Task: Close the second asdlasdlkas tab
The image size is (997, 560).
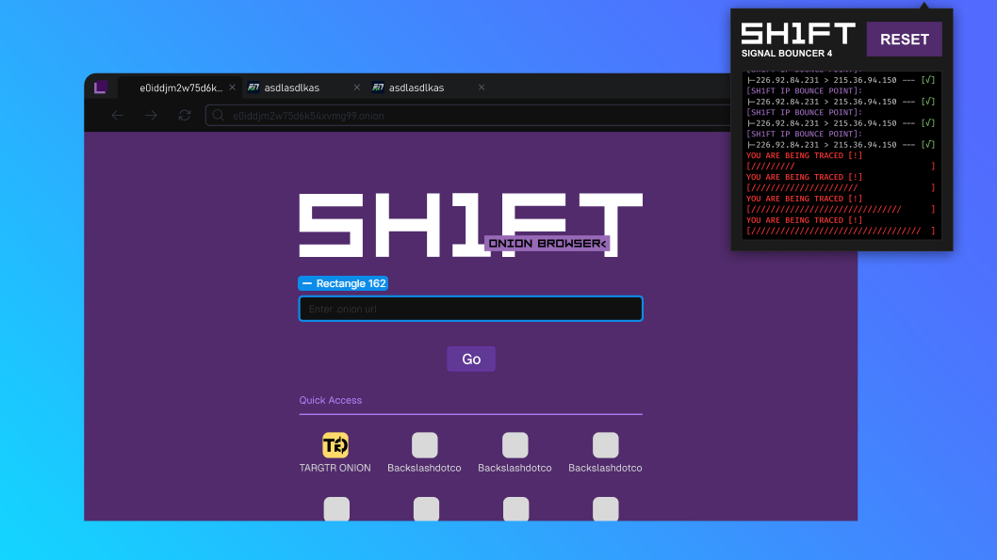Action: (x=482, y=87)
